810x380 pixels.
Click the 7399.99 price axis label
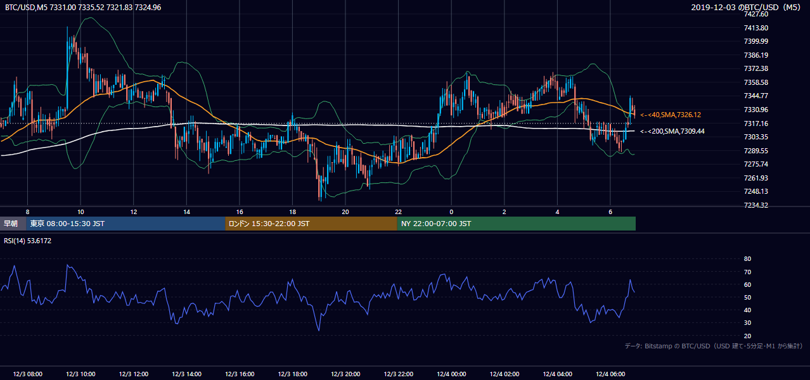coord(756,41)
